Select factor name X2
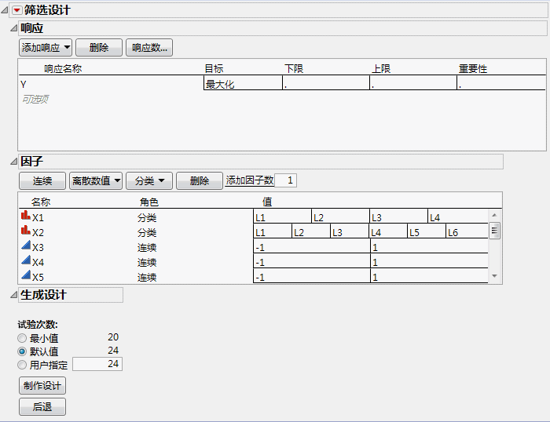The height and width of the screenshot is (422, 550). pyautogui.click(x=38, y=233)
